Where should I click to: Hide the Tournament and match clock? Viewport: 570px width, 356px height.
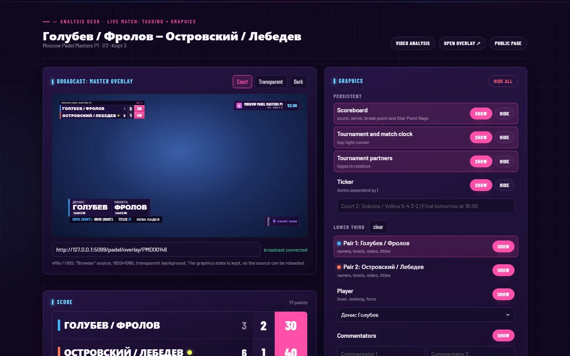pyautogui.click(x=504, y=137)
